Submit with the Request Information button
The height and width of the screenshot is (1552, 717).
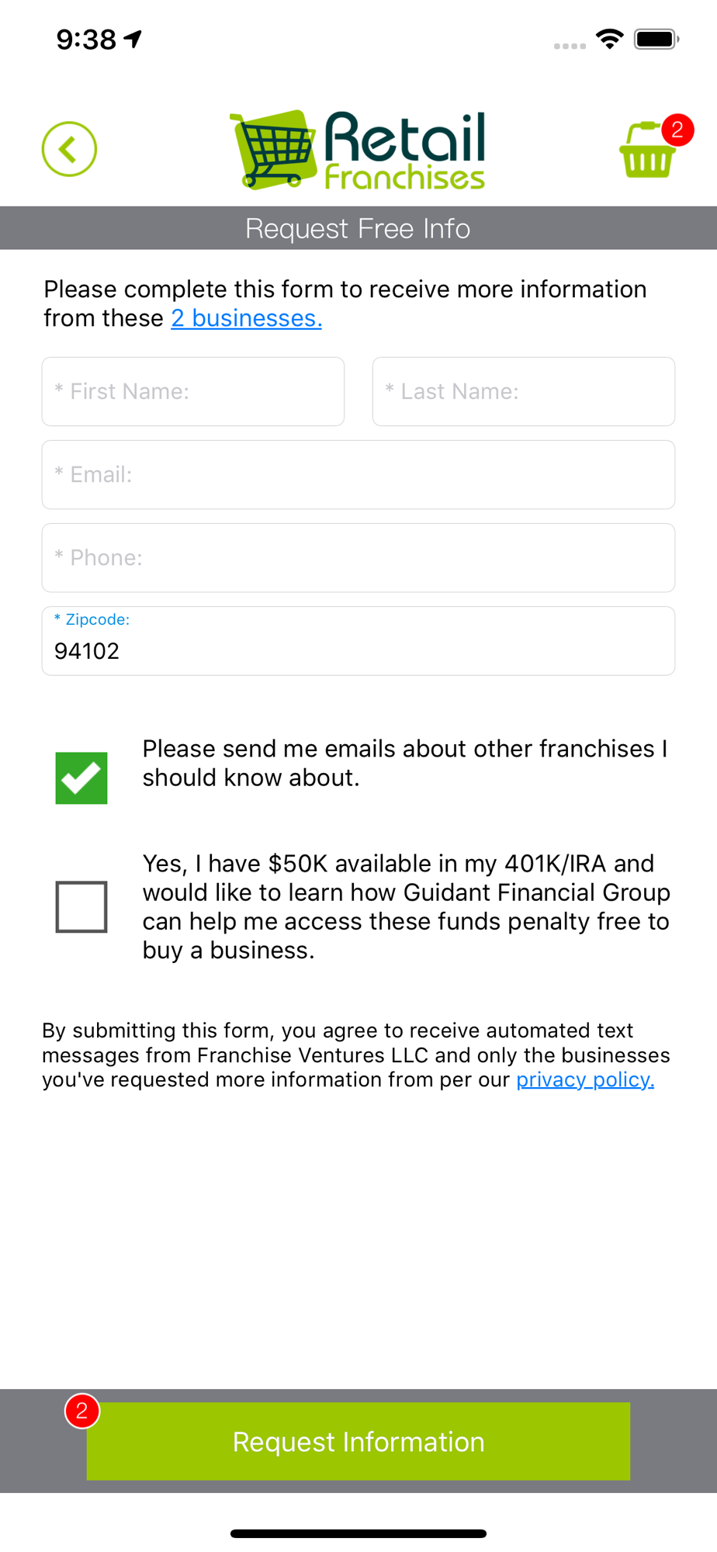(358, 1441)
